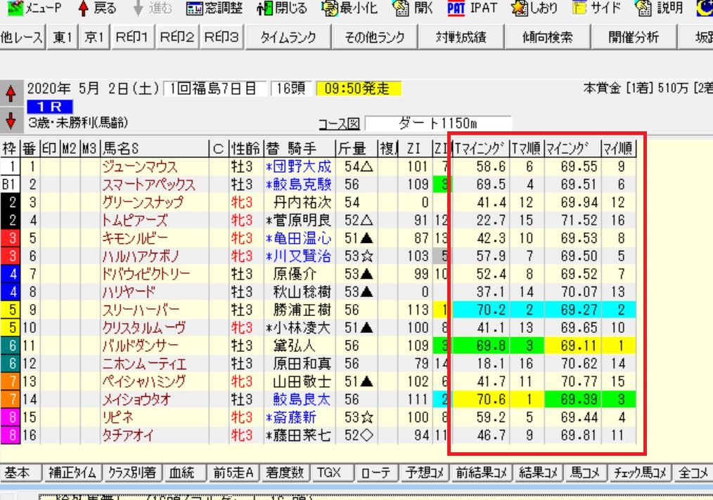The width and height of the screenshot is (713, 500).
Task: Open the メニューP menu icon
Action: click(15, 8)
